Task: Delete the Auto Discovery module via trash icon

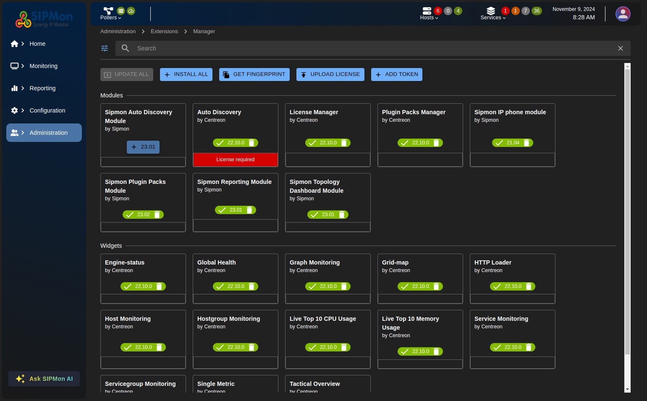Action: tap(251, 143)
